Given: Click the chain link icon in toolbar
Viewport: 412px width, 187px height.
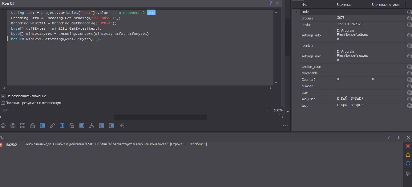Looking at the screenshot, I should 52,126.
